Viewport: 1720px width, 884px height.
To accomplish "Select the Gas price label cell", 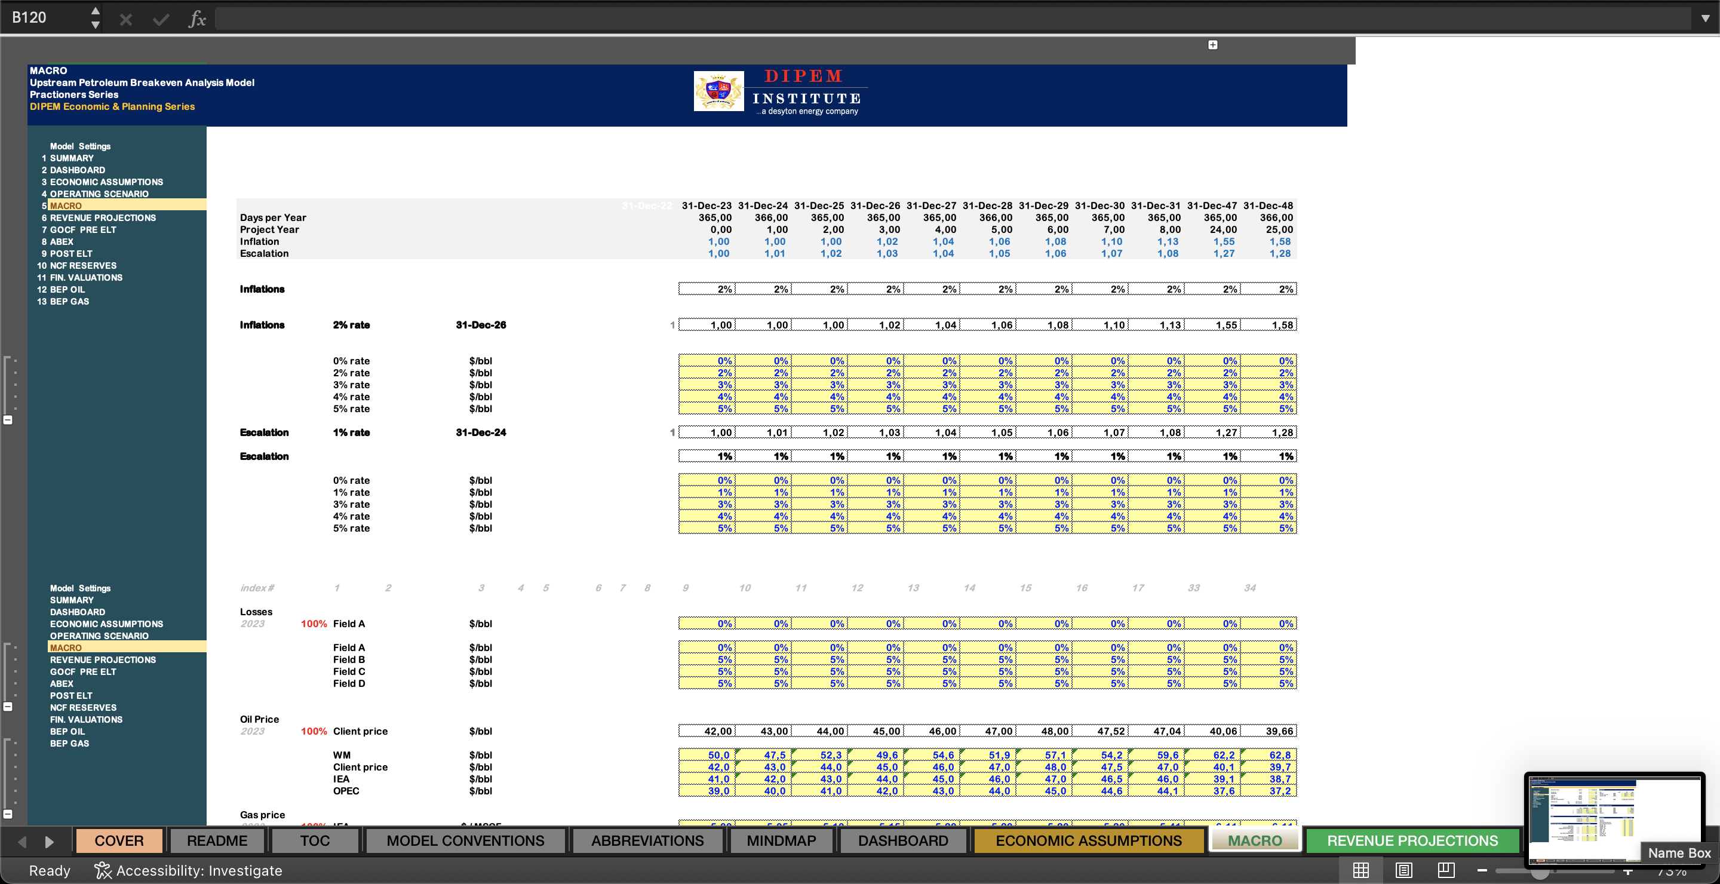I will pos(262,815).
